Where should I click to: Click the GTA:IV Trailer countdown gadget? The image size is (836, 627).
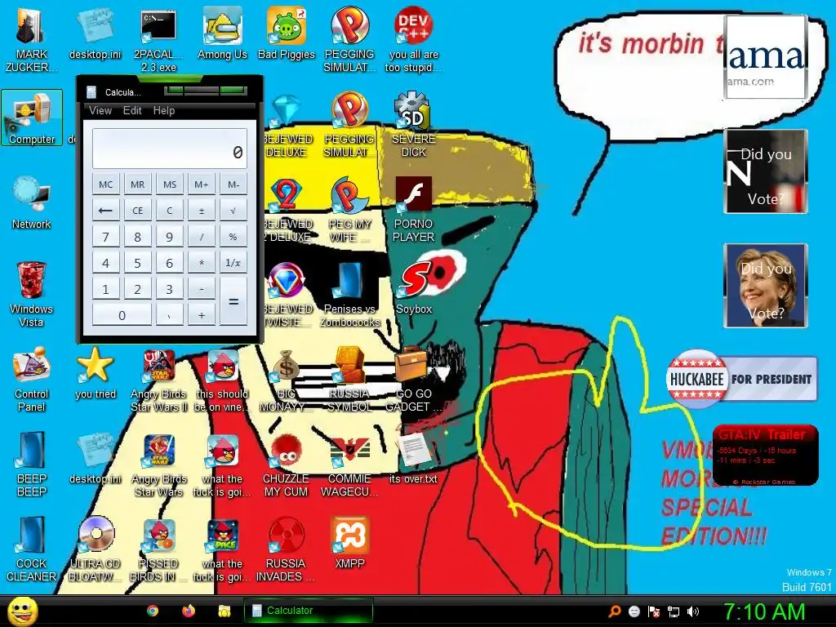pos(765,456)
